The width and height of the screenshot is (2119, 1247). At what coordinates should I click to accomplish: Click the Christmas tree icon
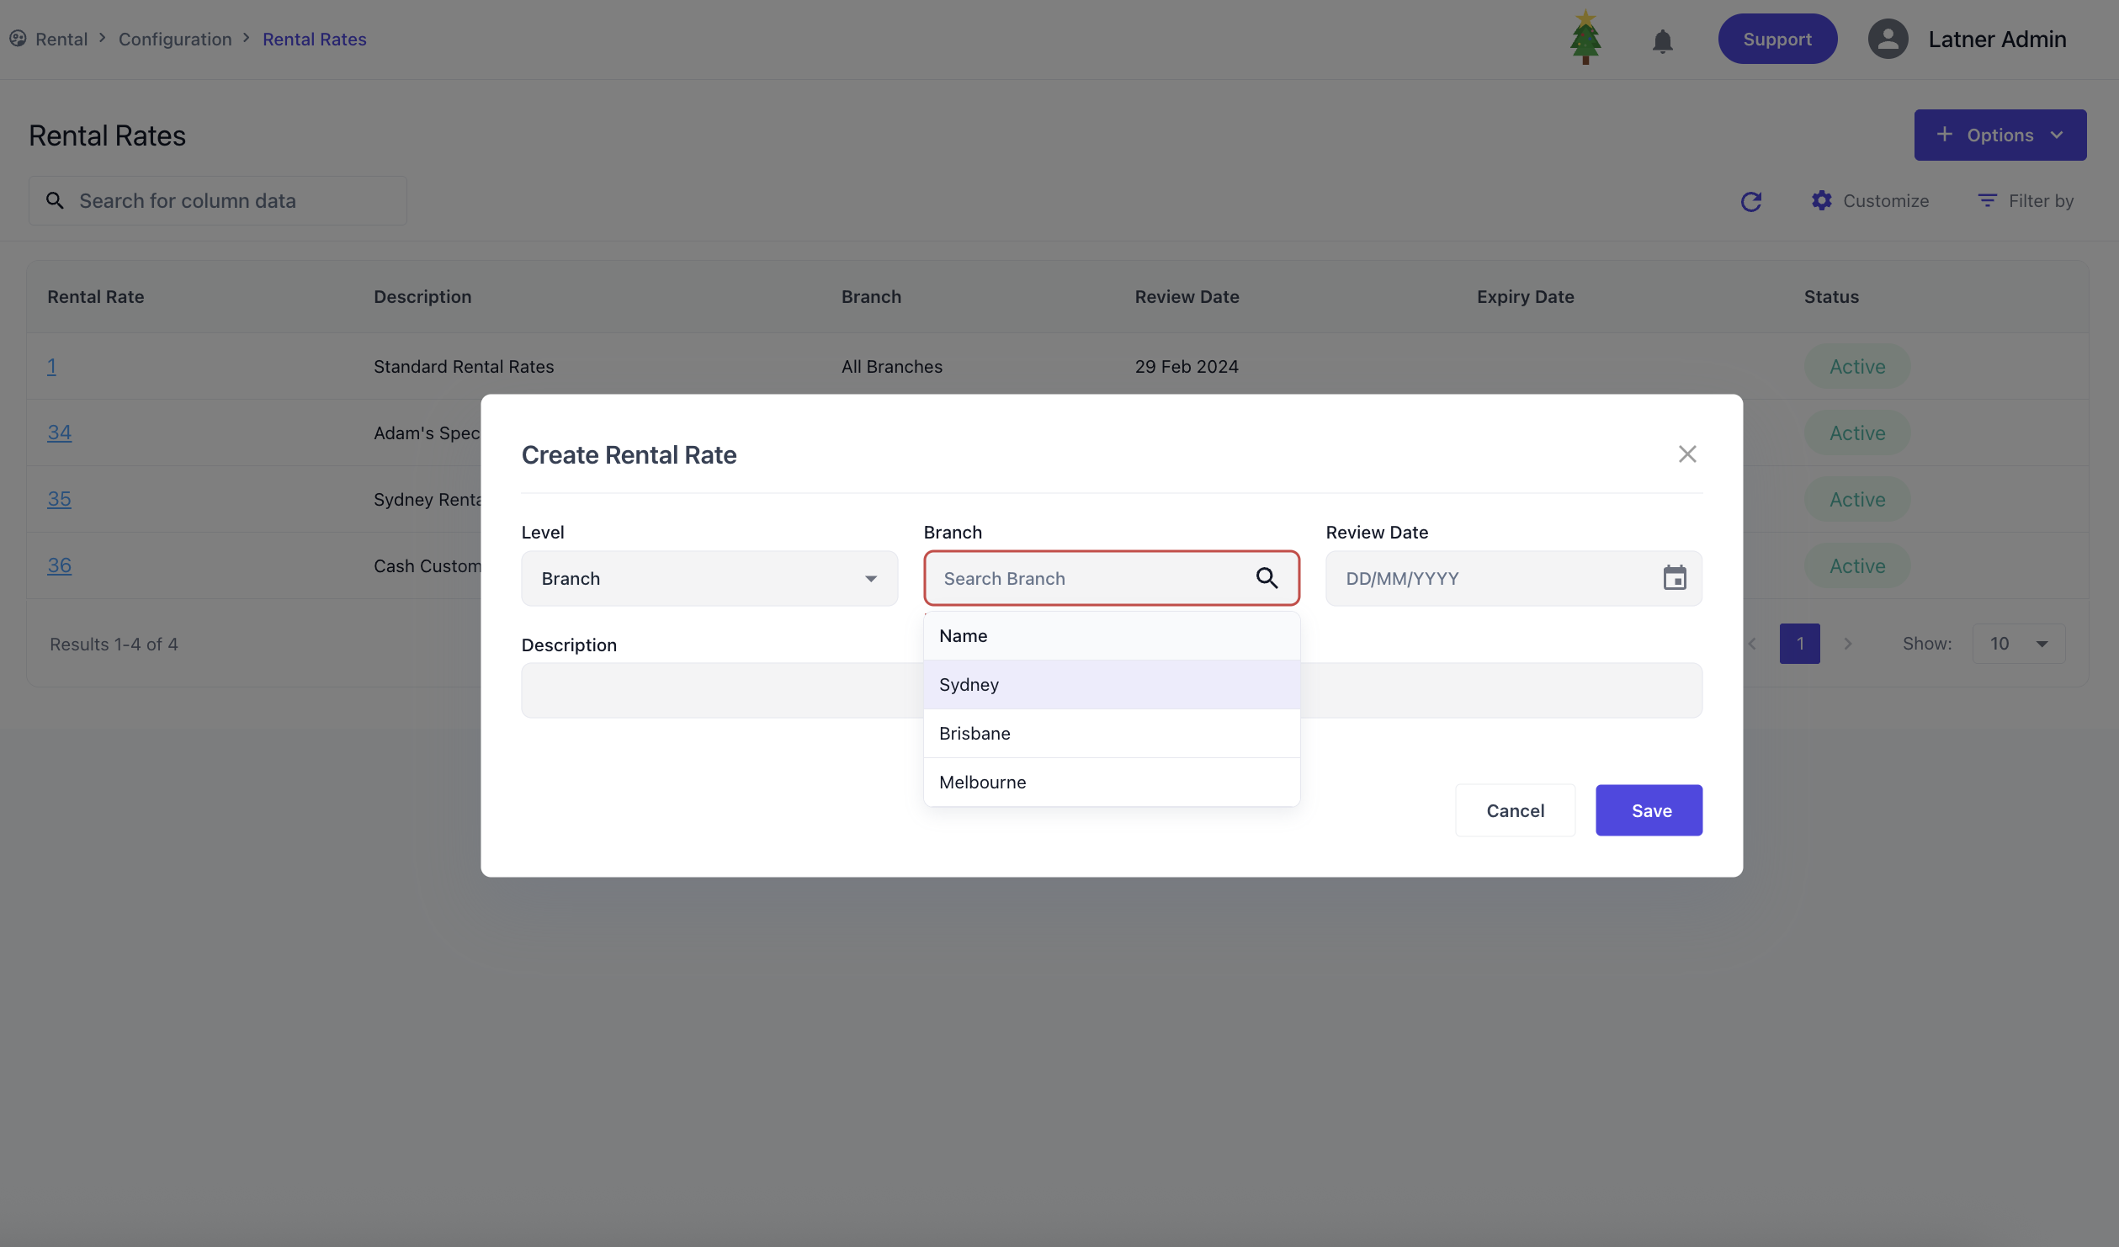(x=1585, y=38)
